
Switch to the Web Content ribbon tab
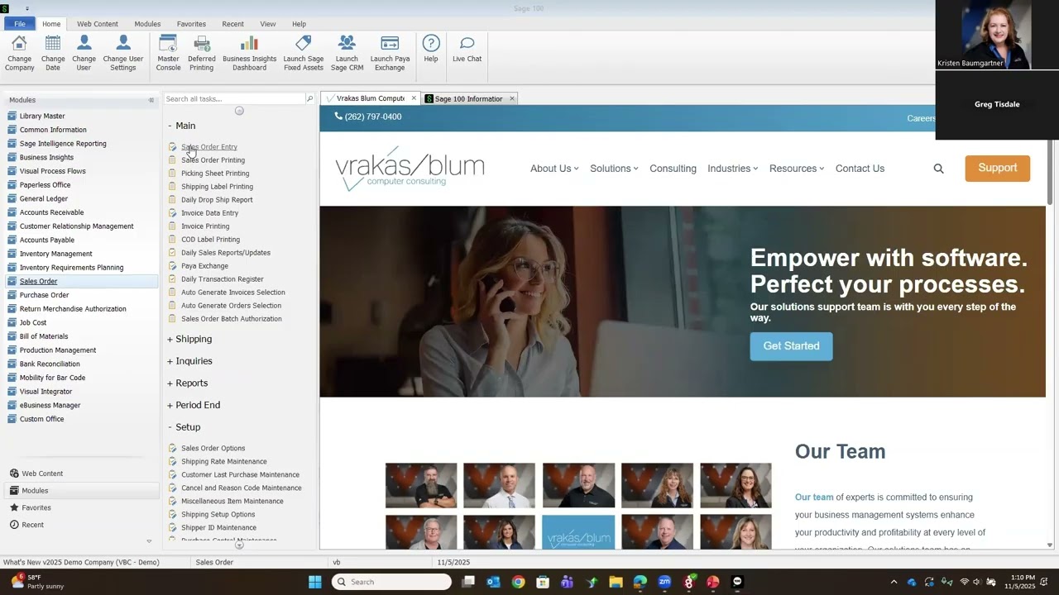click(x=98, y=24)
